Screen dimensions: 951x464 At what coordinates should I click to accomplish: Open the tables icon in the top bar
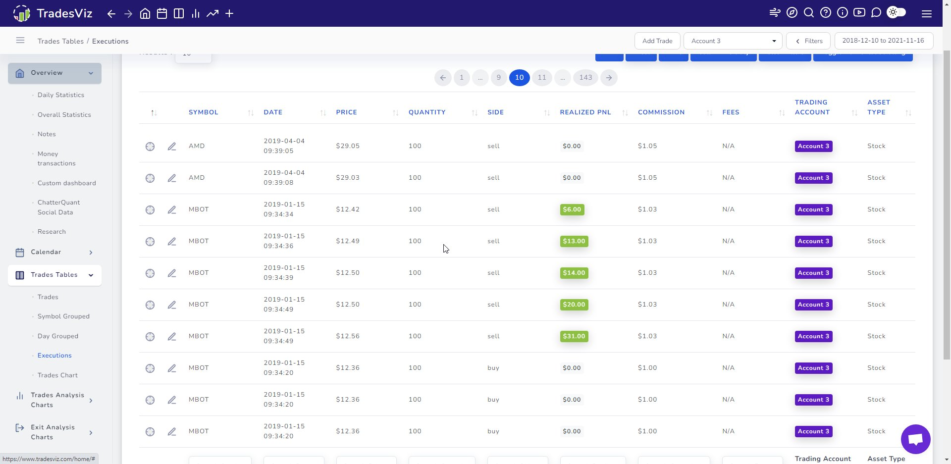[179, 13]
